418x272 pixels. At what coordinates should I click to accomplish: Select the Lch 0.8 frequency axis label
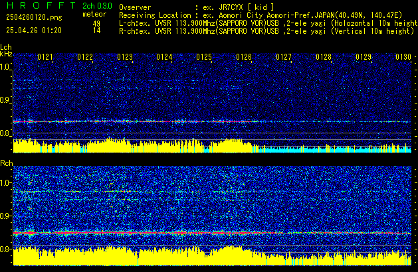(5, 133)
